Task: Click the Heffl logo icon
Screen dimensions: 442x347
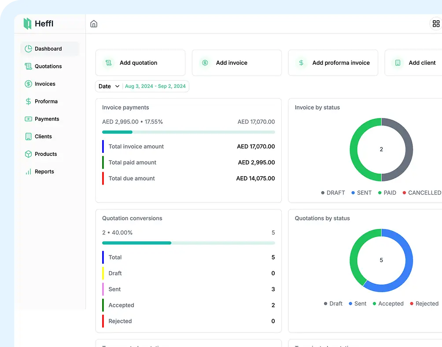Action: (x=27, y=24)
